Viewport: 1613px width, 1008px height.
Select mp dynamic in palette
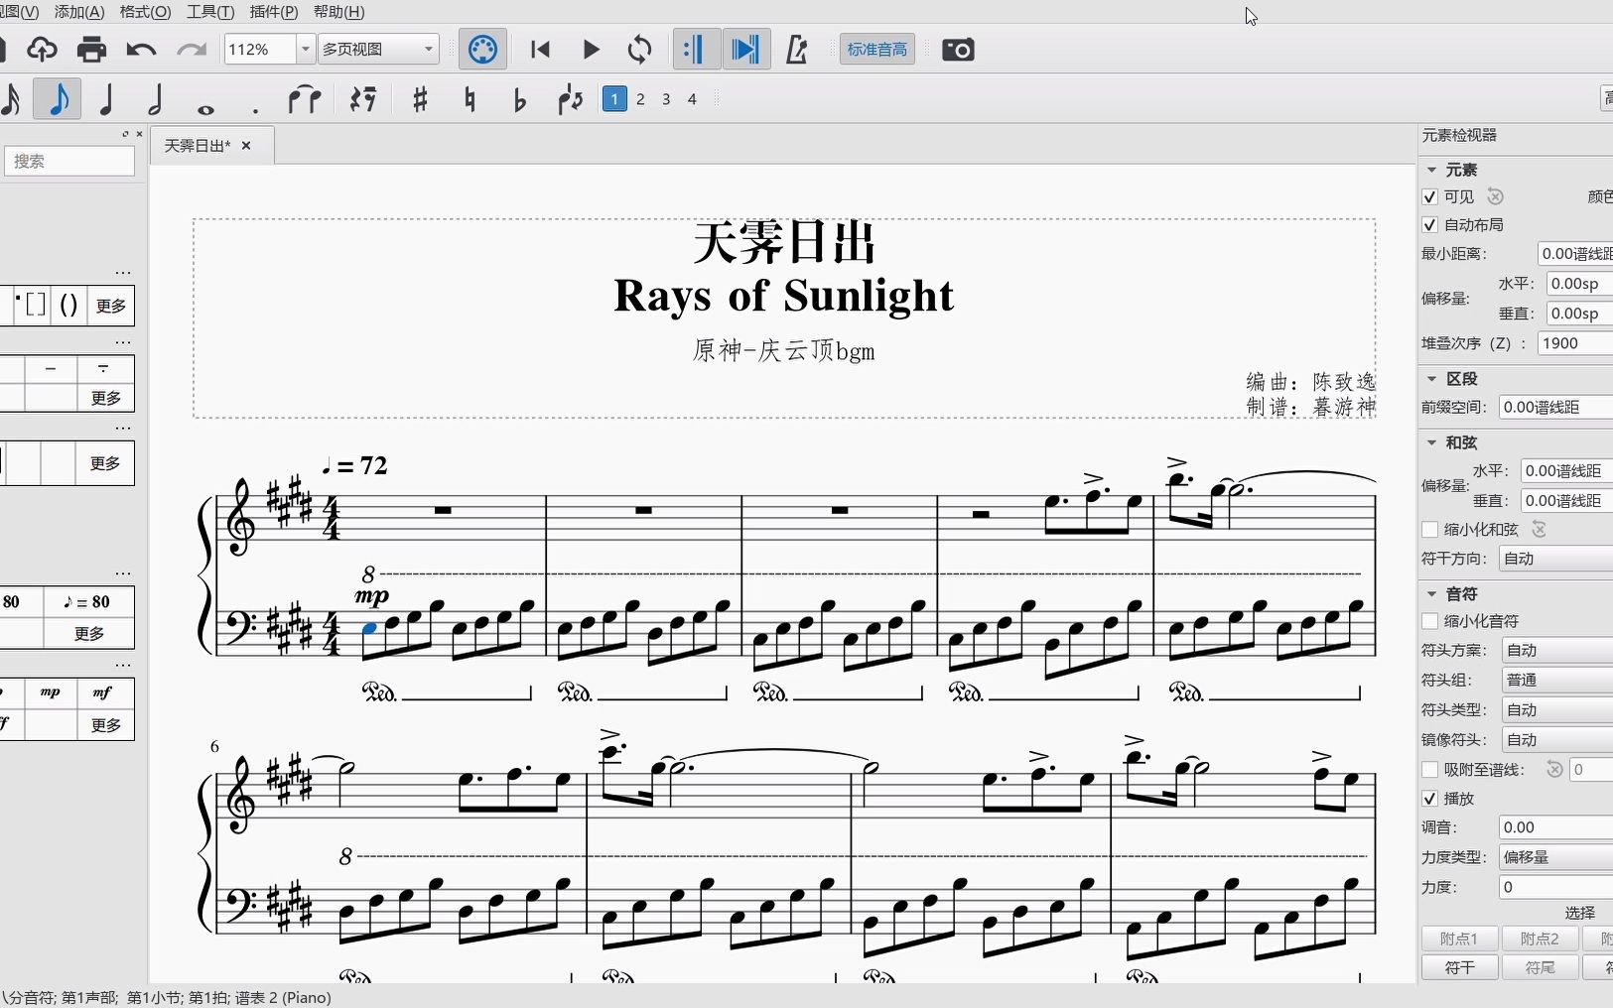[x=51, y=693]
